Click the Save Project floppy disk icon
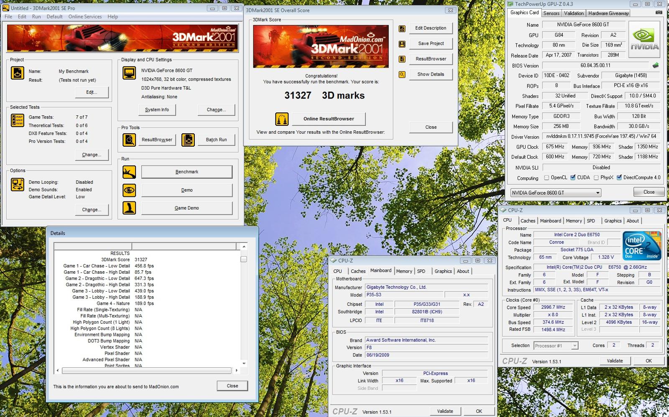This screenshot has width=669, height=417. coord(402,44)
